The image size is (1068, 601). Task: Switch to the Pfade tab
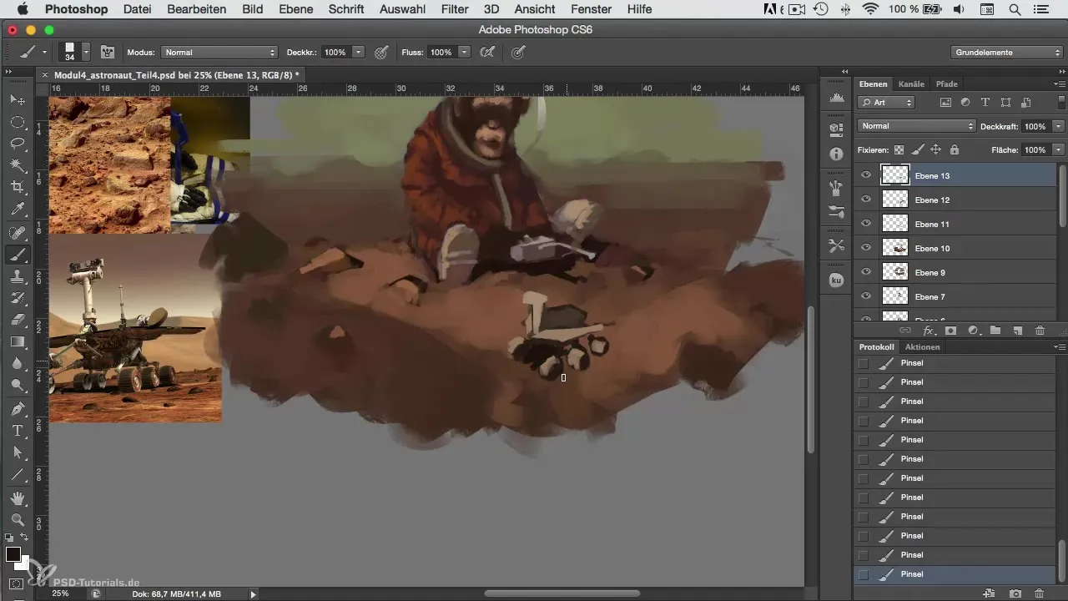point(946,83)
